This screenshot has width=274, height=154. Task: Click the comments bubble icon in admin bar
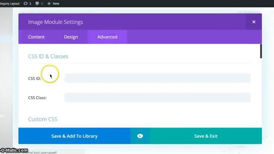(37, 3)
